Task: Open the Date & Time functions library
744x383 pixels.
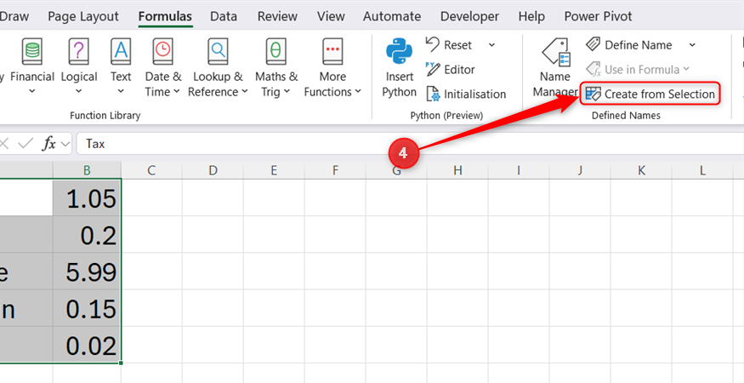Action: click(162, 66)
